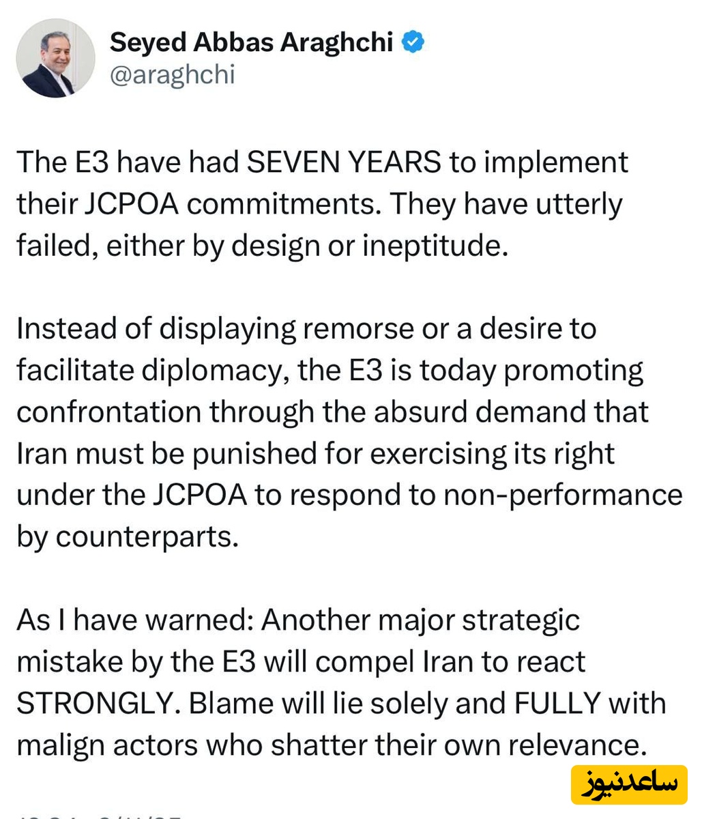Click the text "by counterparts."

[128, 537]
